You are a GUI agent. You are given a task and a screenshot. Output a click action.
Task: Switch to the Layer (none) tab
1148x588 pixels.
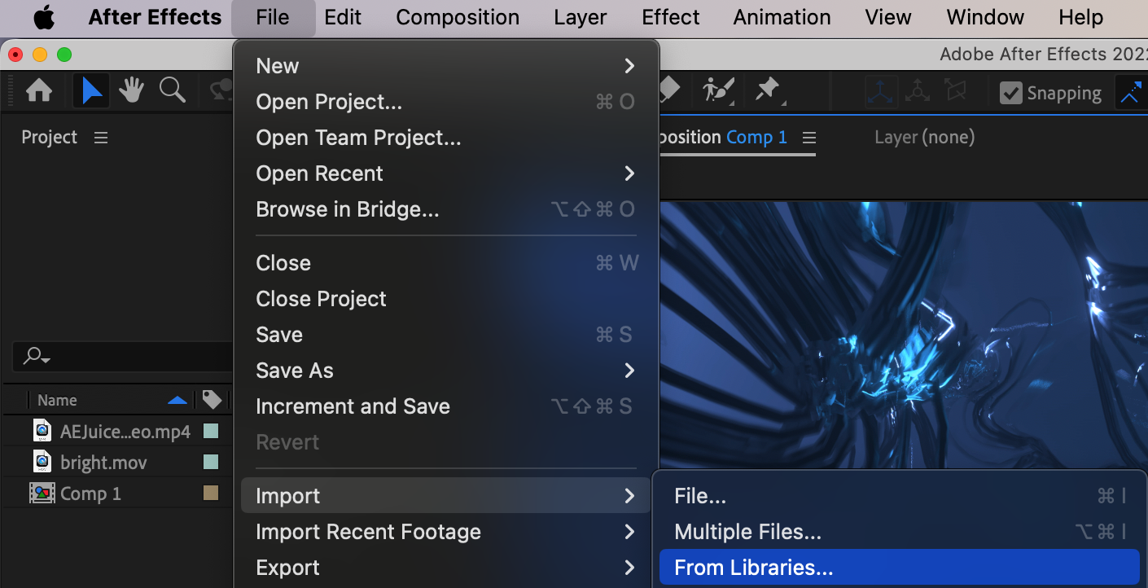tap(924, 138)
